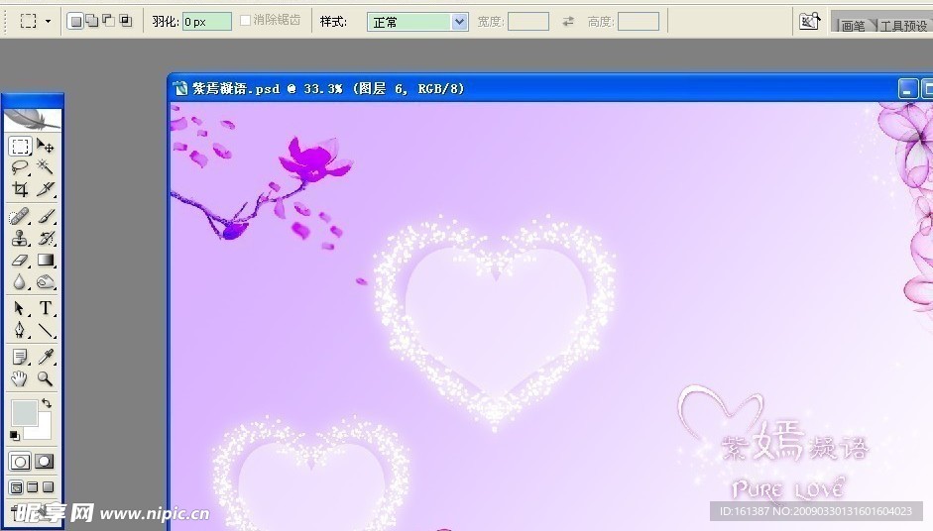This screenshot has width=933, height=531.
Task: Select the Line shape tool
Action: [x=46, y=330]
